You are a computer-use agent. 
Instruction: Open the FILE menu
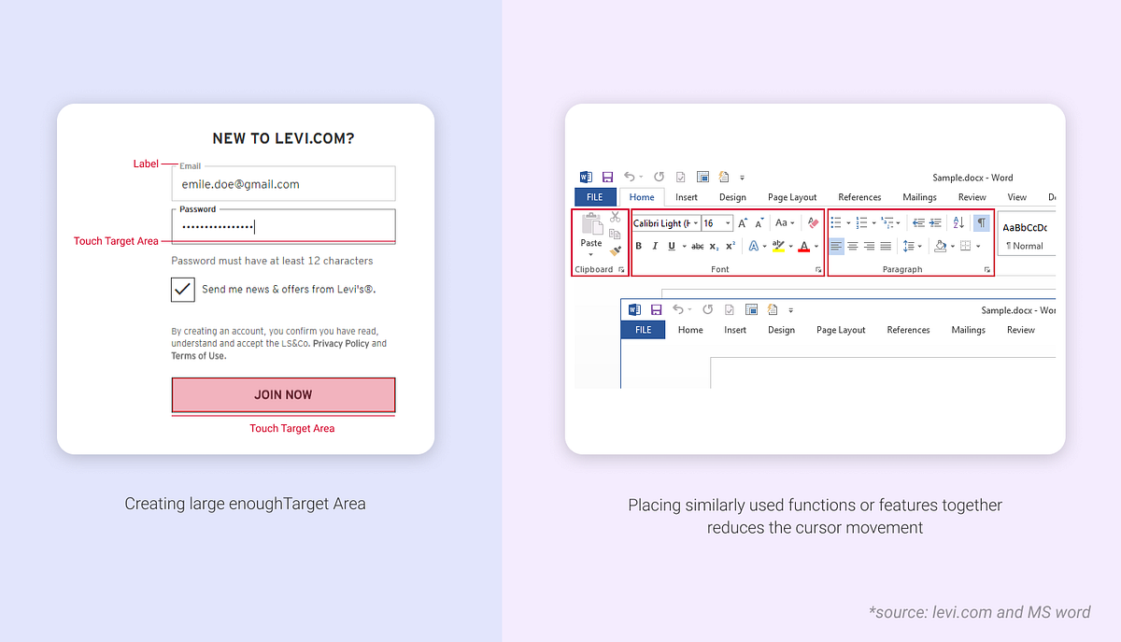coord(595,196)
